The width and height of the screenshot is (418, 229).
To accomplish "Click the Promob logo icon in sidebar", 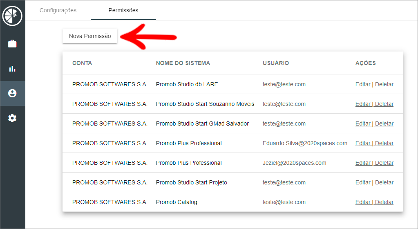I will coord(12,16).
